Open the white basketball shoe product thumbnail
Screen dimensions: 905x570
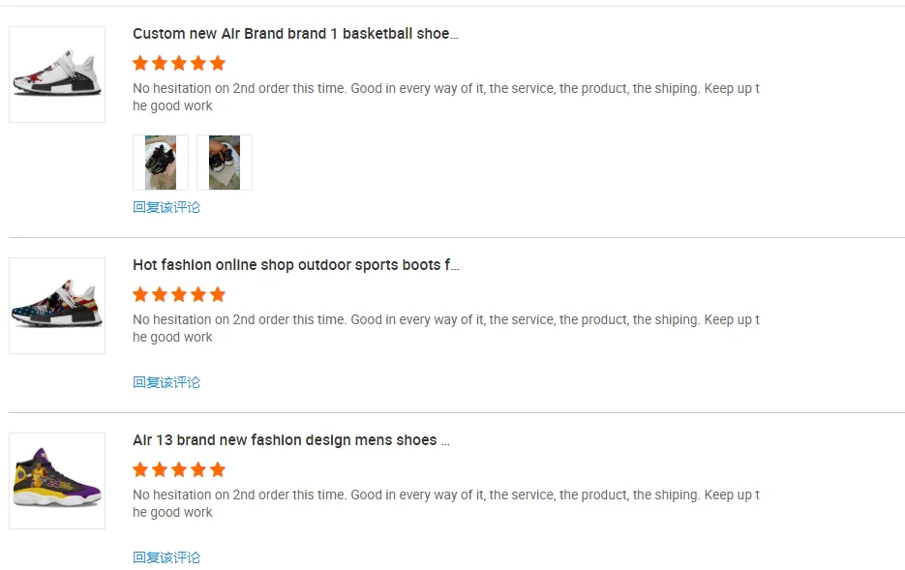point(57,75)
